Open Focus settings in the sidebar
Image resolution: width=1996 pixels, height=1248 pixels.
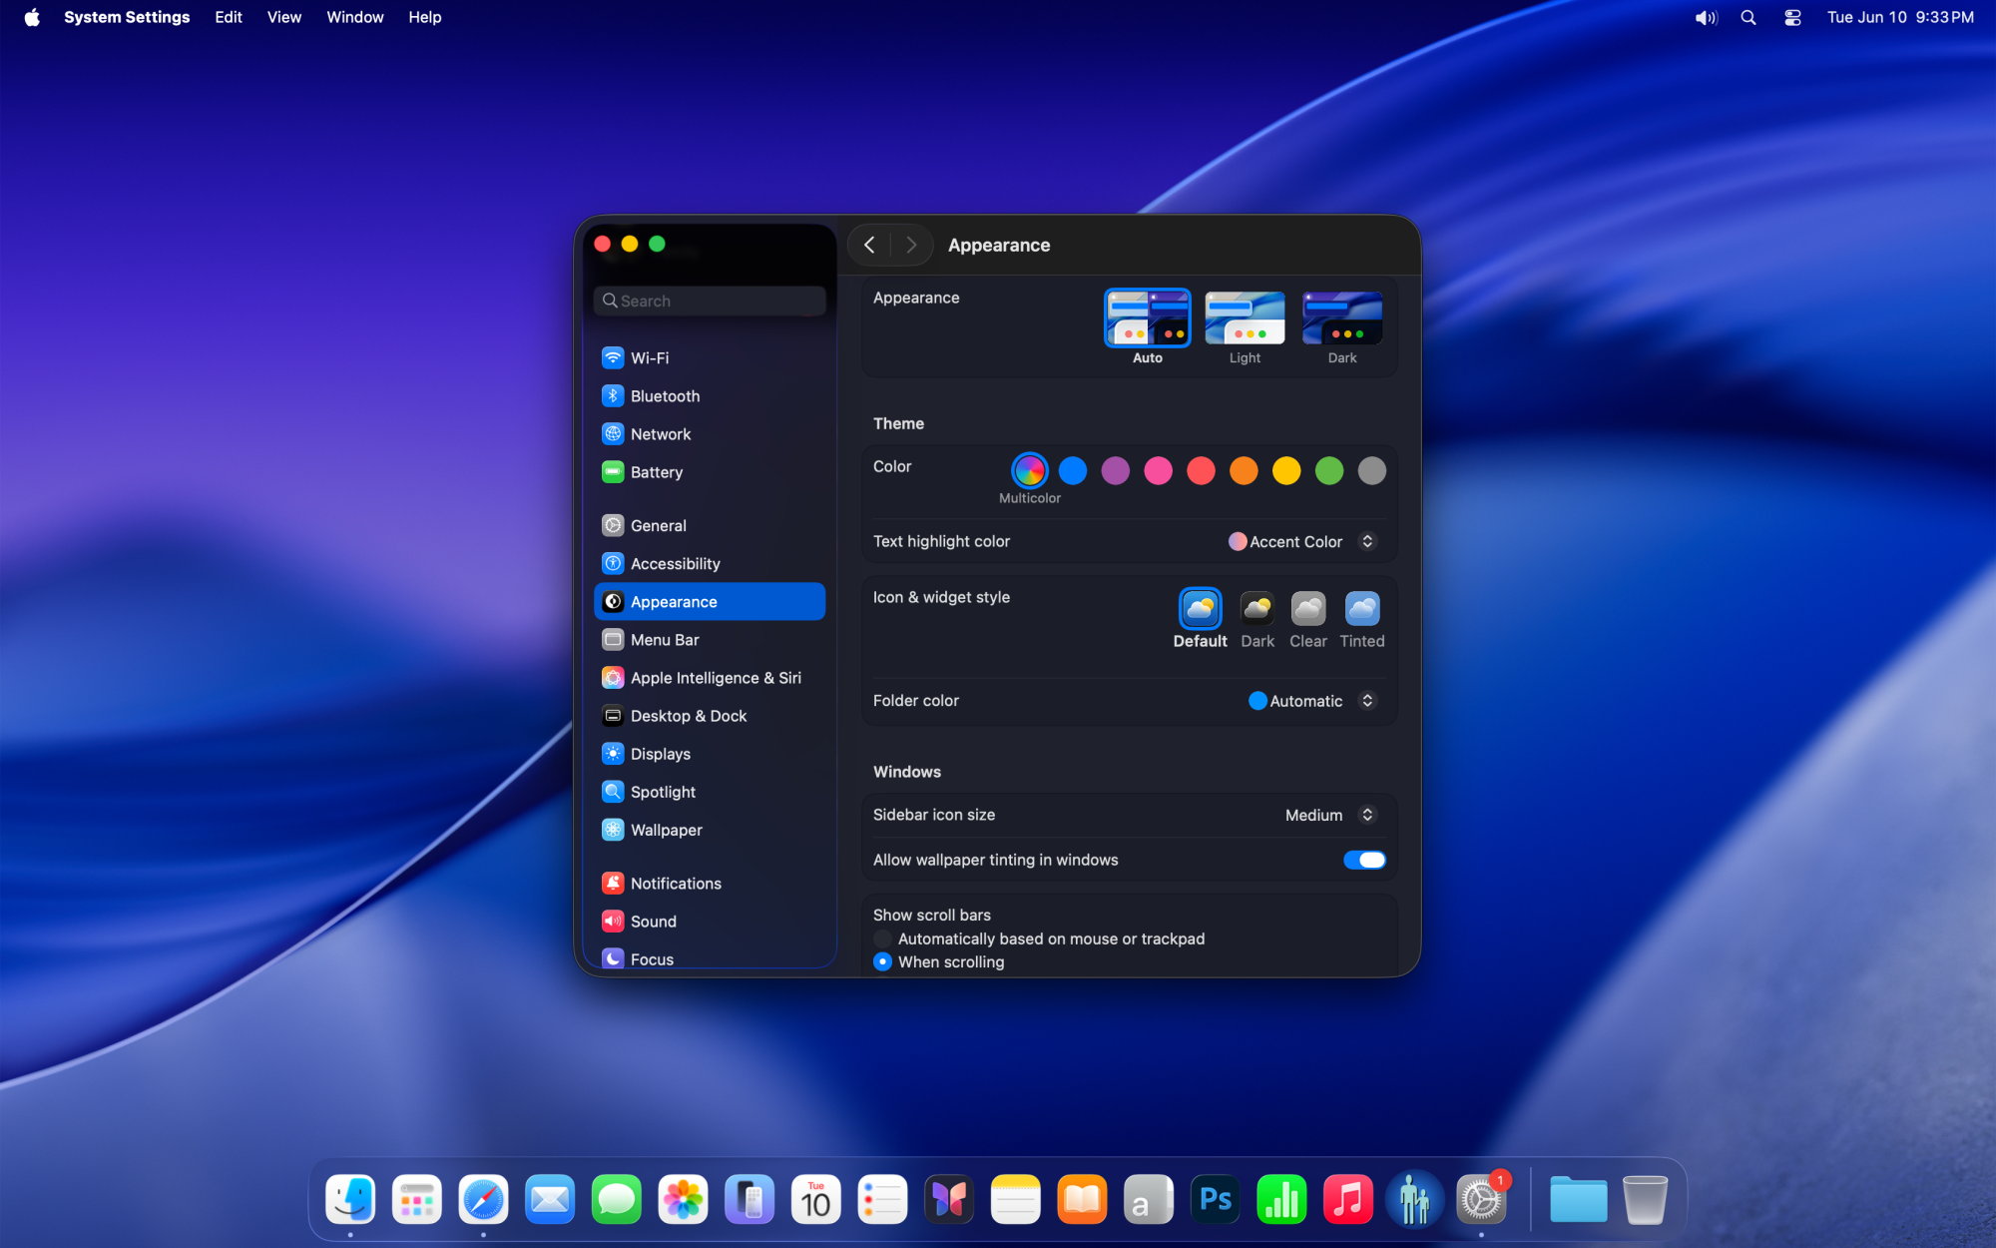pyautogui.click(x=709, y=958)
